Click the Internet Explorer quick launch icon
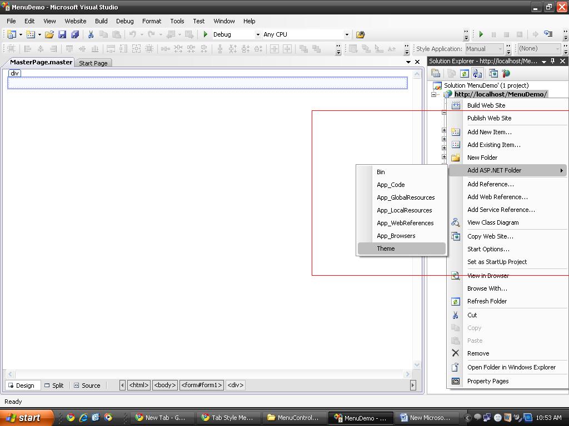The image size is (569, 426). coord(83,417)
